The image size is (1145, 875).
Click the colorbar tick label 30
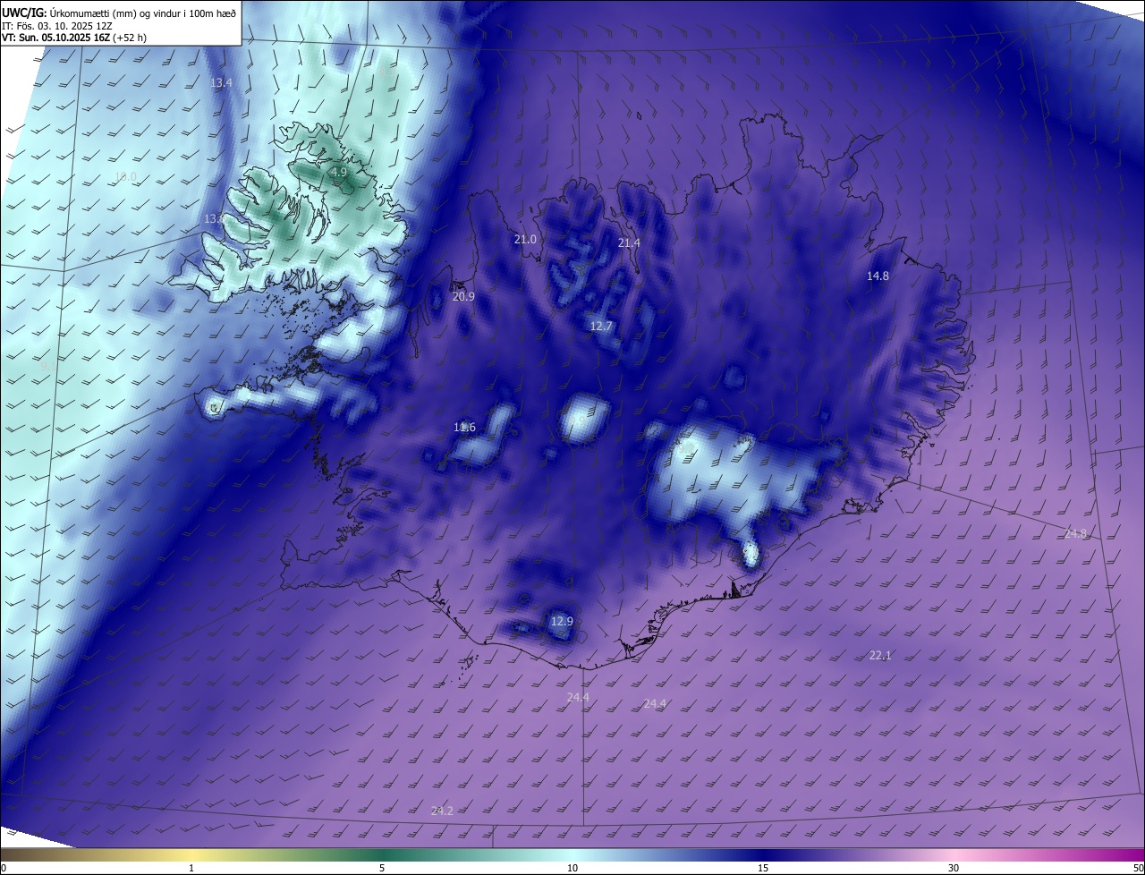click(x=954, y=869)
